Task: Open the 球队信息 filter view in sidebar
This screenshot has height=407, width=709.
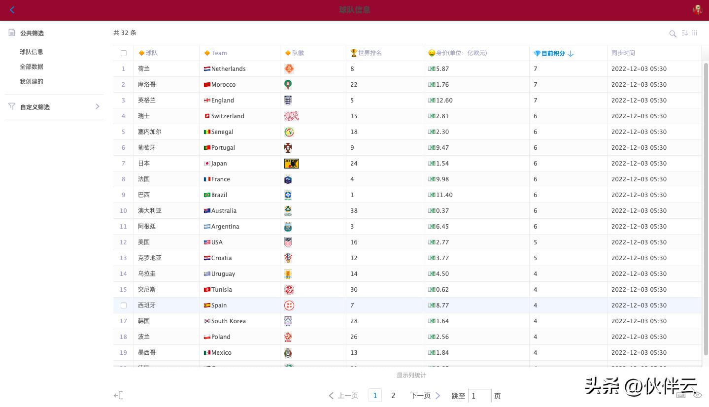Action: point(32,52)
